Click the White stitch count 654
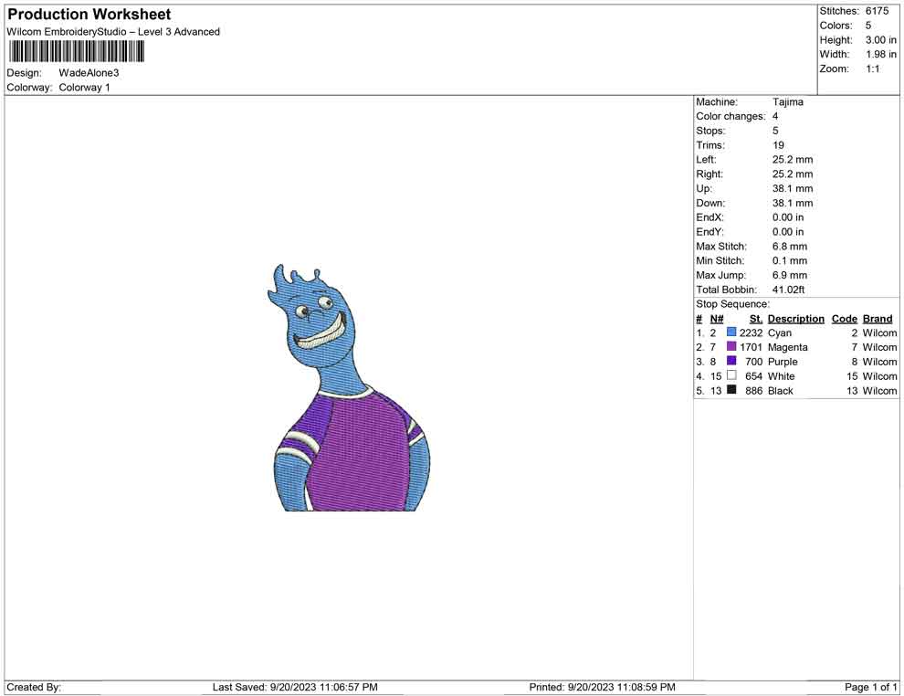Image resolution: width=904 pixels, height=696 pixels. pyautogui.click(x=754, y=376)
